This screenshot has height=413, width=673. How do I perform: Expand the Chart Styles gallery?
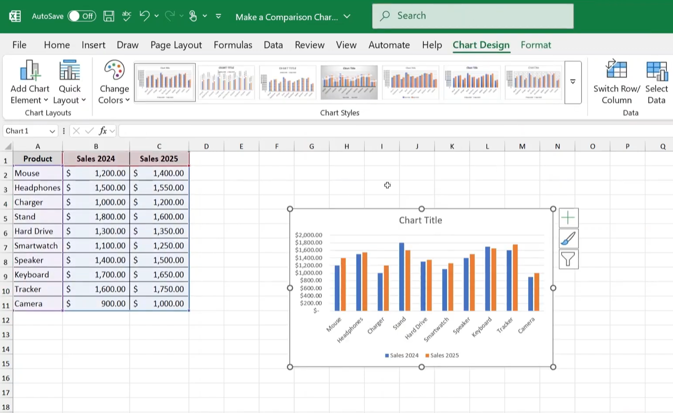[573, 82]
